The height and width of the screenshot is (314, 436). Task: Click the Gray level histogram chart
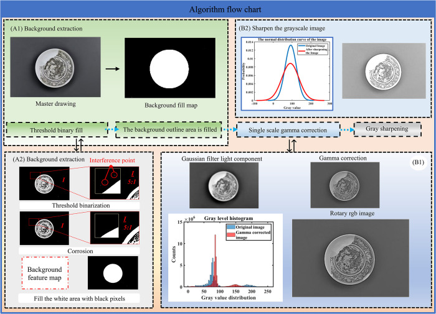(225, 257)
